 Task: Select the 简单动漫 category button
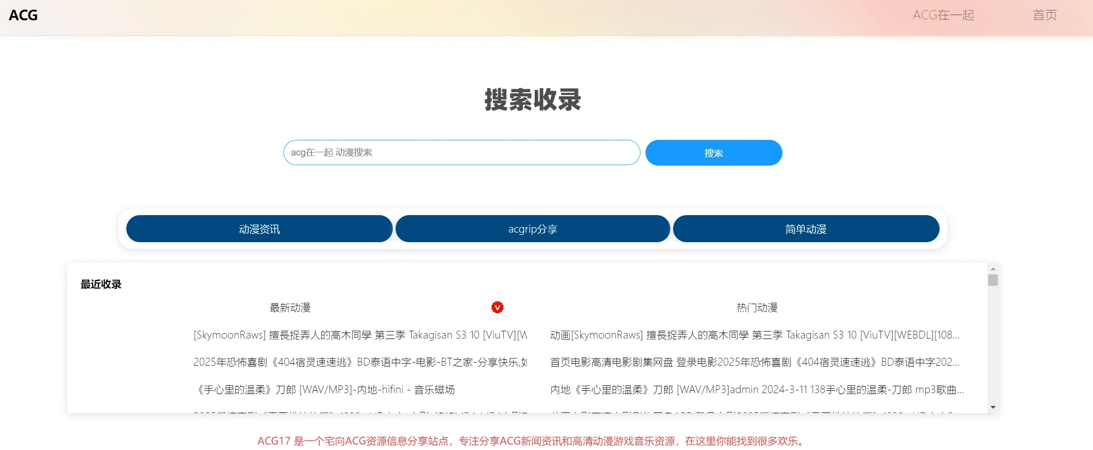click(x=806, y=229)
